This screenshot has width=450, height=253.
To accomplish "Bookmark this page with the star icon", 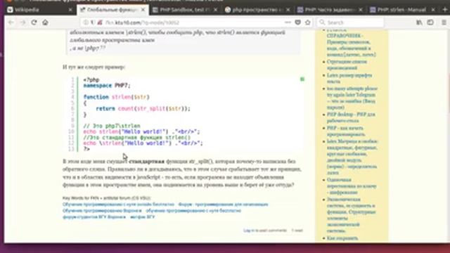I will tap(308, 22).
